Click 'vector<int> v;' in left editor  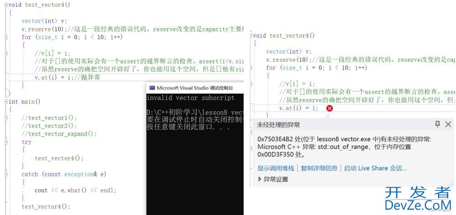44,21
